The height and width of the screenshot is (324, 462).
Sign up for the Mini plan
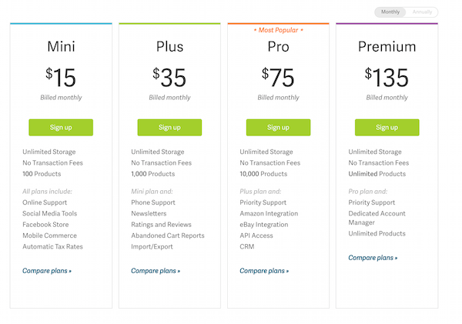[x=61, y=127]
